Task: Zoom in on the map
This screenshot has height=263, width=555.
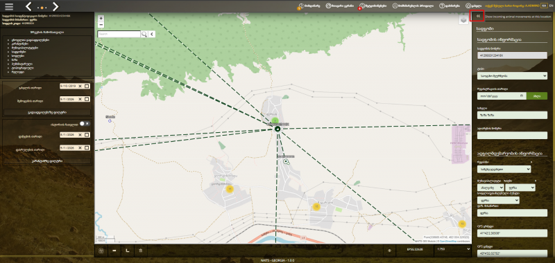Action: 101,19
